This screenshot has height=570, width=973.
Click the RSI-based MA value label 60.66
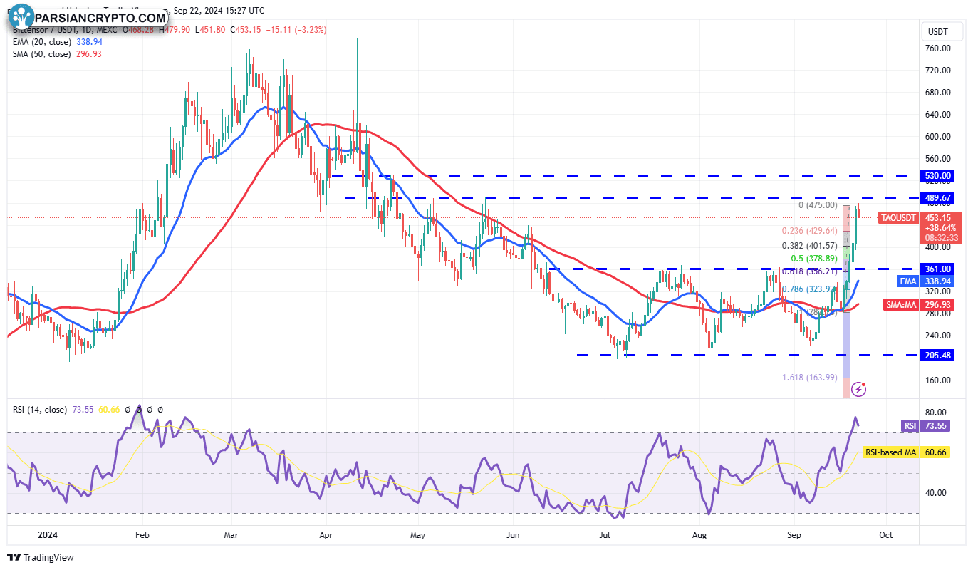pyautogui.click(x=935, y=452)
